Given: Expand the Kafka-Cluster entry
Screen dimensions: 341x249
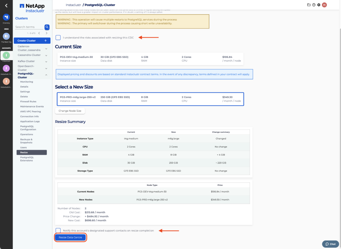Looking at the screenshot, I should click(46, 61).
